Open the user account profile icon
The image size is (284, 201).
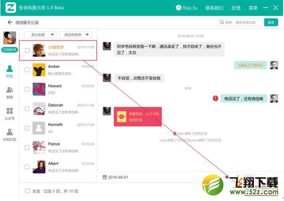(179, 8)
